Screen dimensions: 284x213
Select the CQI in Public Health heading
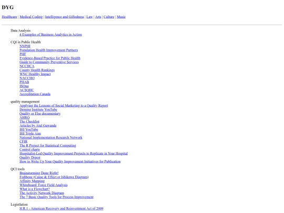click(x=26, y=42)
